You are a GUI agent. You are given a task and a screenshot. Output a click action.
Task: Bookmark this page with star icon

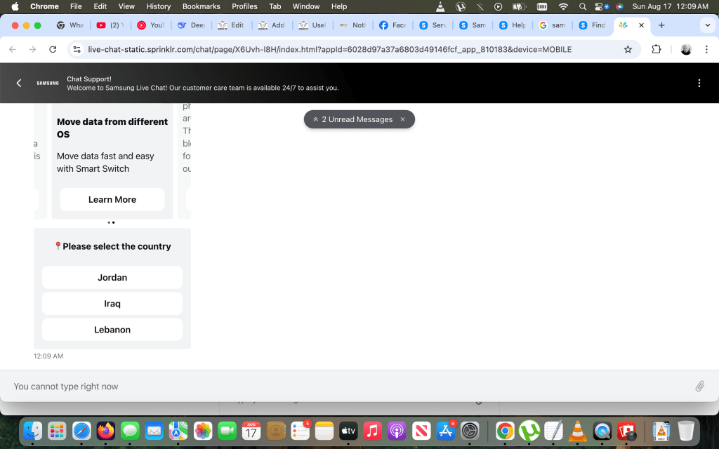[x=628, y=50]
